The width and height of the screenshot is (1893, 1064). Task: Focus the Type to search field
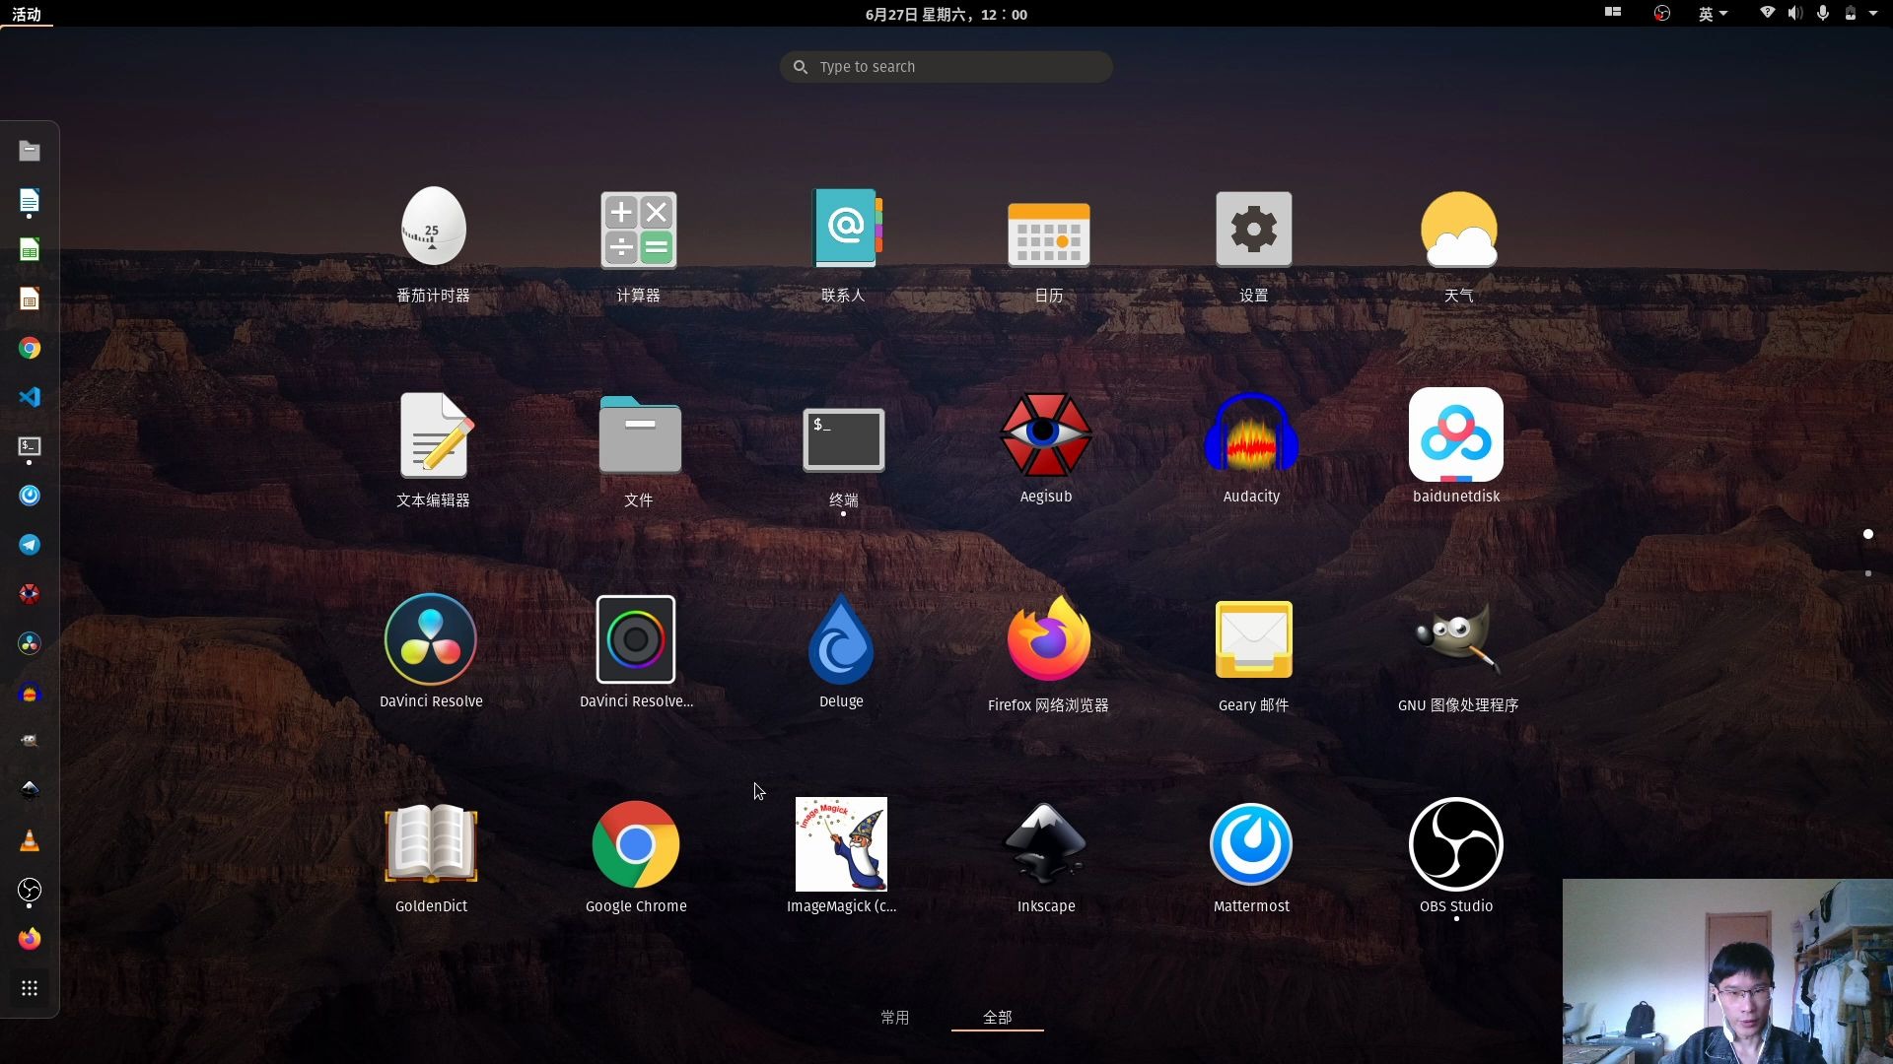946,67
